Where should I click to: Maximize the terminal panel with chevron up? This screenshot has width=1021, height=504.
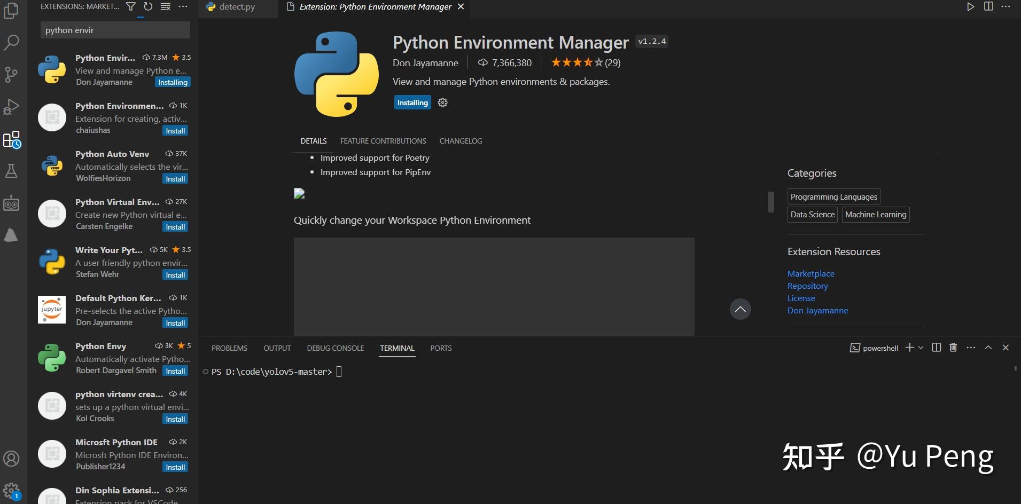tap(988, 348)
